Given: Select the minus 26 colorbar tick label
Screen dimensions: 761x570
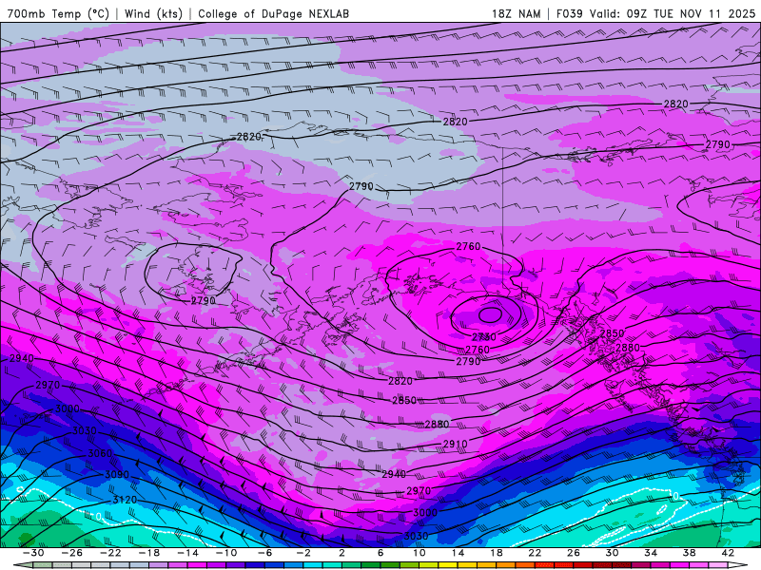Looking at the screenshot, I should pyautogui.click(x=72, y=553).
